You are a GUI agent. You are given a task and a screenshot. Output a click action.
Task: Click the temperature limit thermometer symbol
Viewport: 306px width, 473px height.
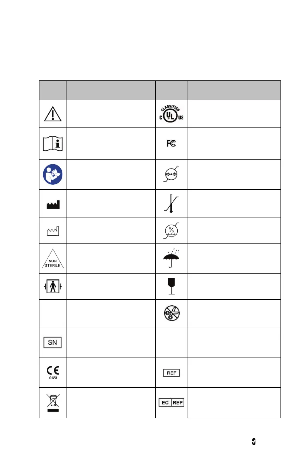tap(171, 204)
